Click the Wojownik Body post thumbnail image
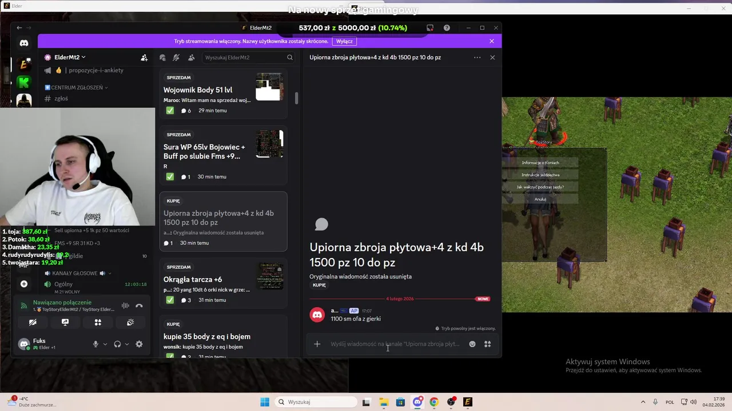Screen dimensions: 732x411 click(x=269, y=87)
